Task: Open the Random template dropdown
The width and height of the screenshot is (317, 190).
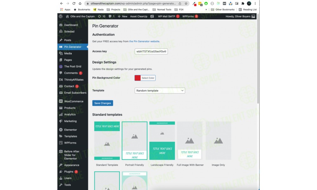Action: tap(160, 91)
